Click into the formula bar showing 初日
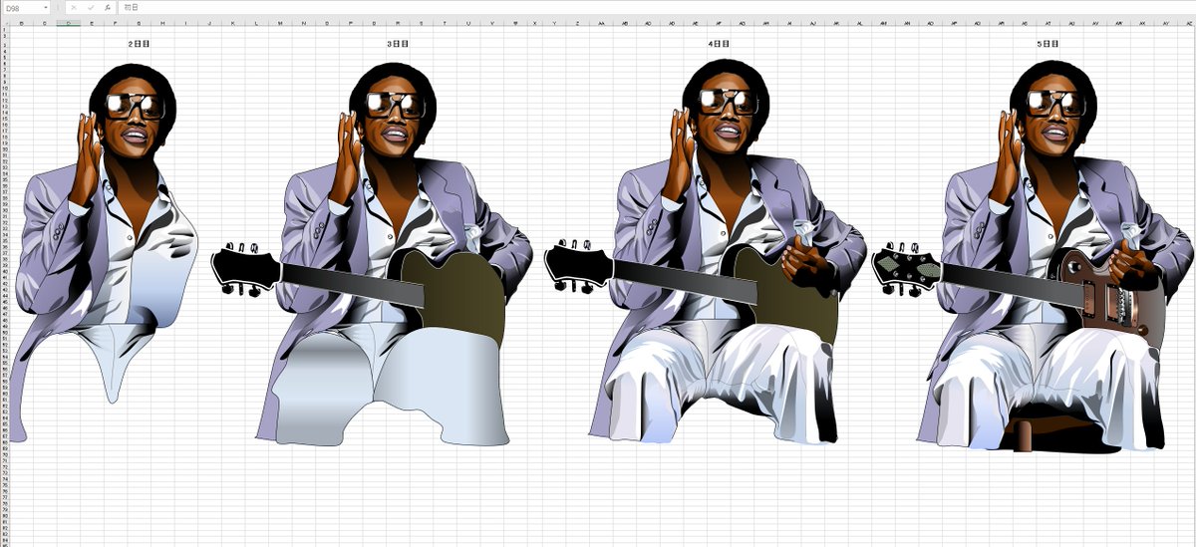 tap(656, 7)
